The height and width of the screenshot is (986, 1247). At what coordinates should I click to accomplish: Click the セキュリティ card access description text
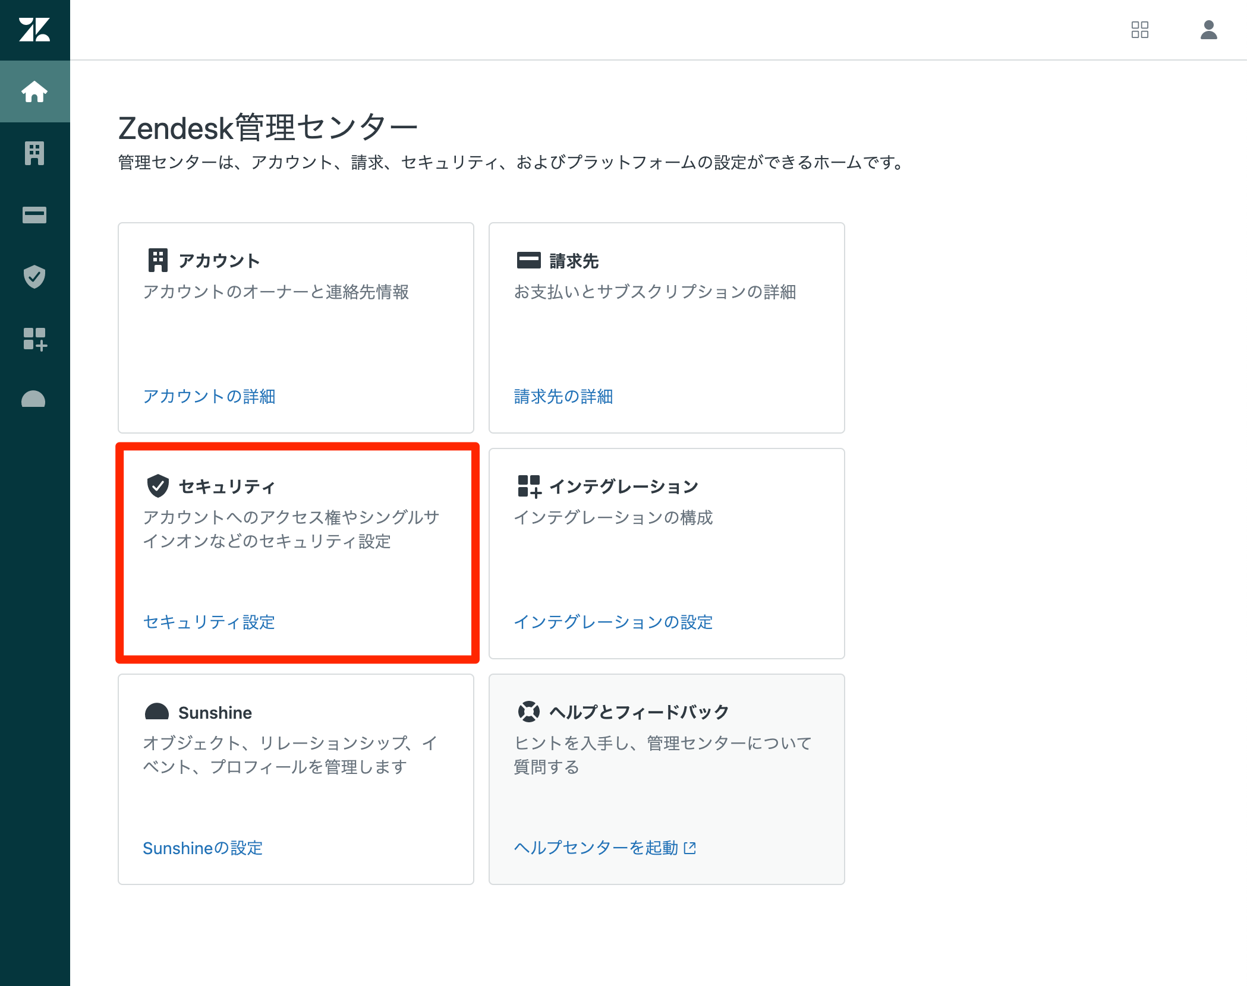(291, 529)
